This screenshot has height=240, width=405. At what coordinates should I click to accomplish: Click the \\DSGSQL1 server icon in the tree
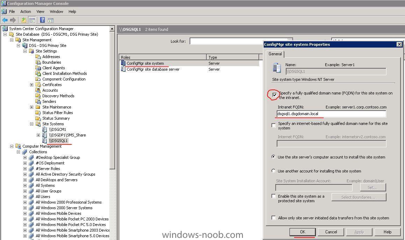pyautogui.click(x=45, y=141)
